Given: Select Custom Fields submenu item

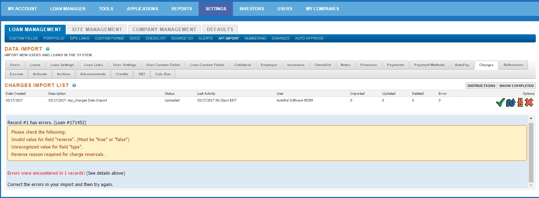Looking at the screenshot, I should pyautogui.click(x=23, y=38).
